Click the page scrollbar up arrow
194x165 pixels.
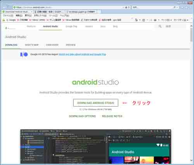pyautogui.click(x=191, y=26)
